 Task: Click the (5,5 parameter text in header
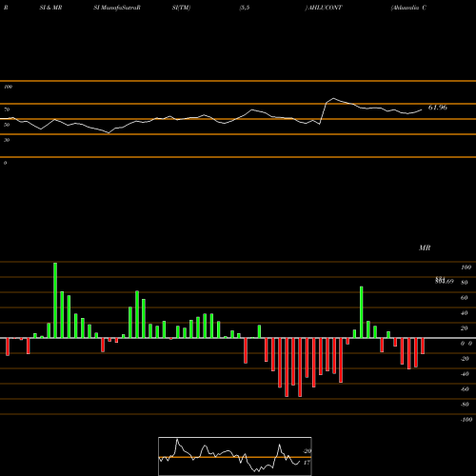pyautogui.click(x=245, y=8)
